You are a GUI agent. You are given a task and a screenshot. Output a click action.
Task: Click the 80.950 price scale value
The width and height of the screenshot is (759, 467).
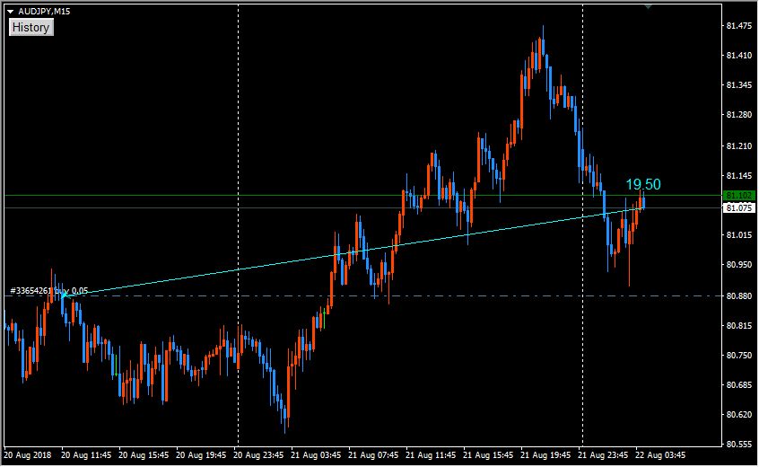(x=739, y=265)
